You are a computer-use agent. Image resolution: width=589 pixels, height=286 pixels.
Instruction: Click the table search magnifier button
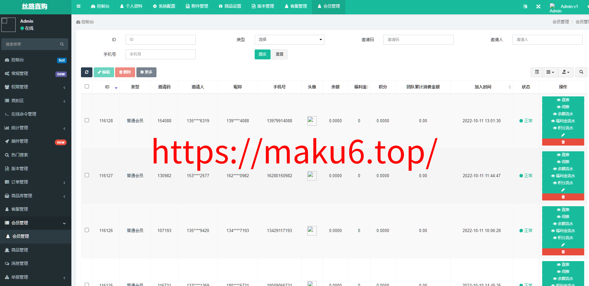pyautogui.click(x=581, y=72)
